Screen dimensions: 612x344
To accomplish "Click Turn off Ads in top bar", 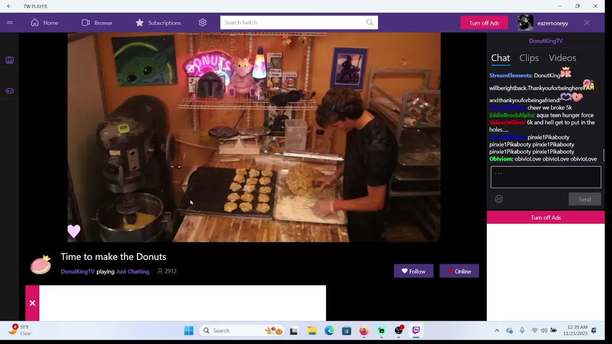I will click(484, 23).
